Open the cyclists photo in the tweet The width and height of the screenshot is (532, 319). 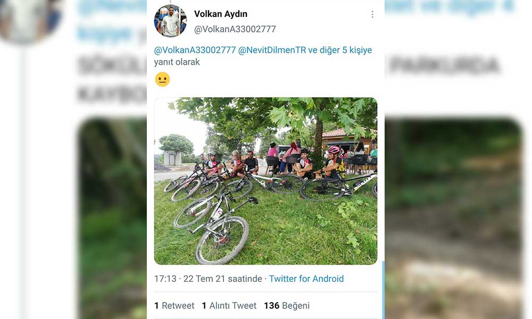[265, 181]
